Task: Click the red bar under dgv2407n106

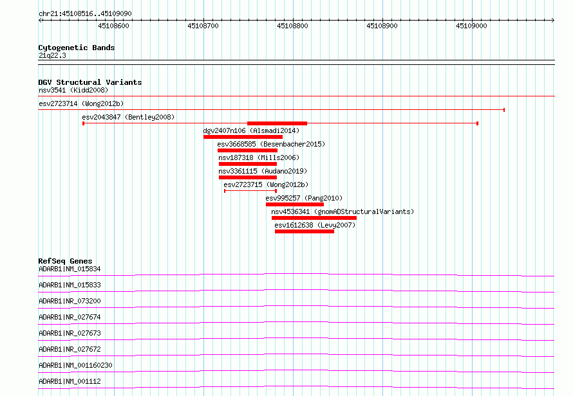Action: click(243, 137)
